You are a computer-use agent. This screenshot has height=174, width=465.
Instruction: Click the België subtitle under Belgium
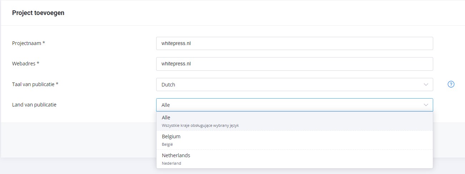167,144
